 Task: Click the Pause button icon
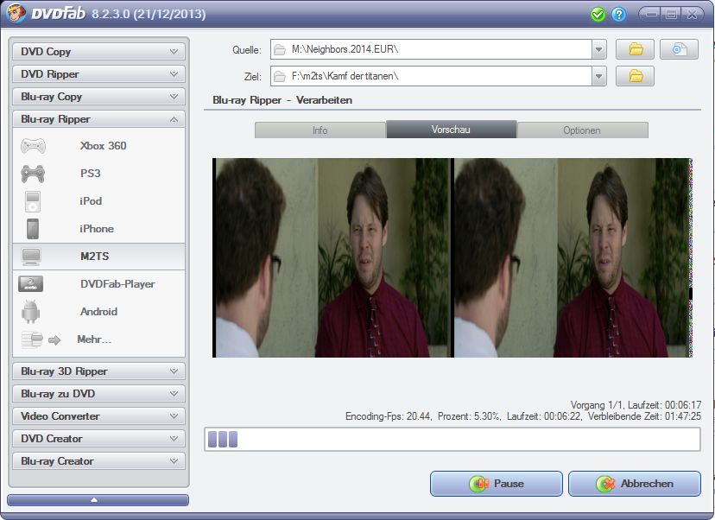point(478,484)
